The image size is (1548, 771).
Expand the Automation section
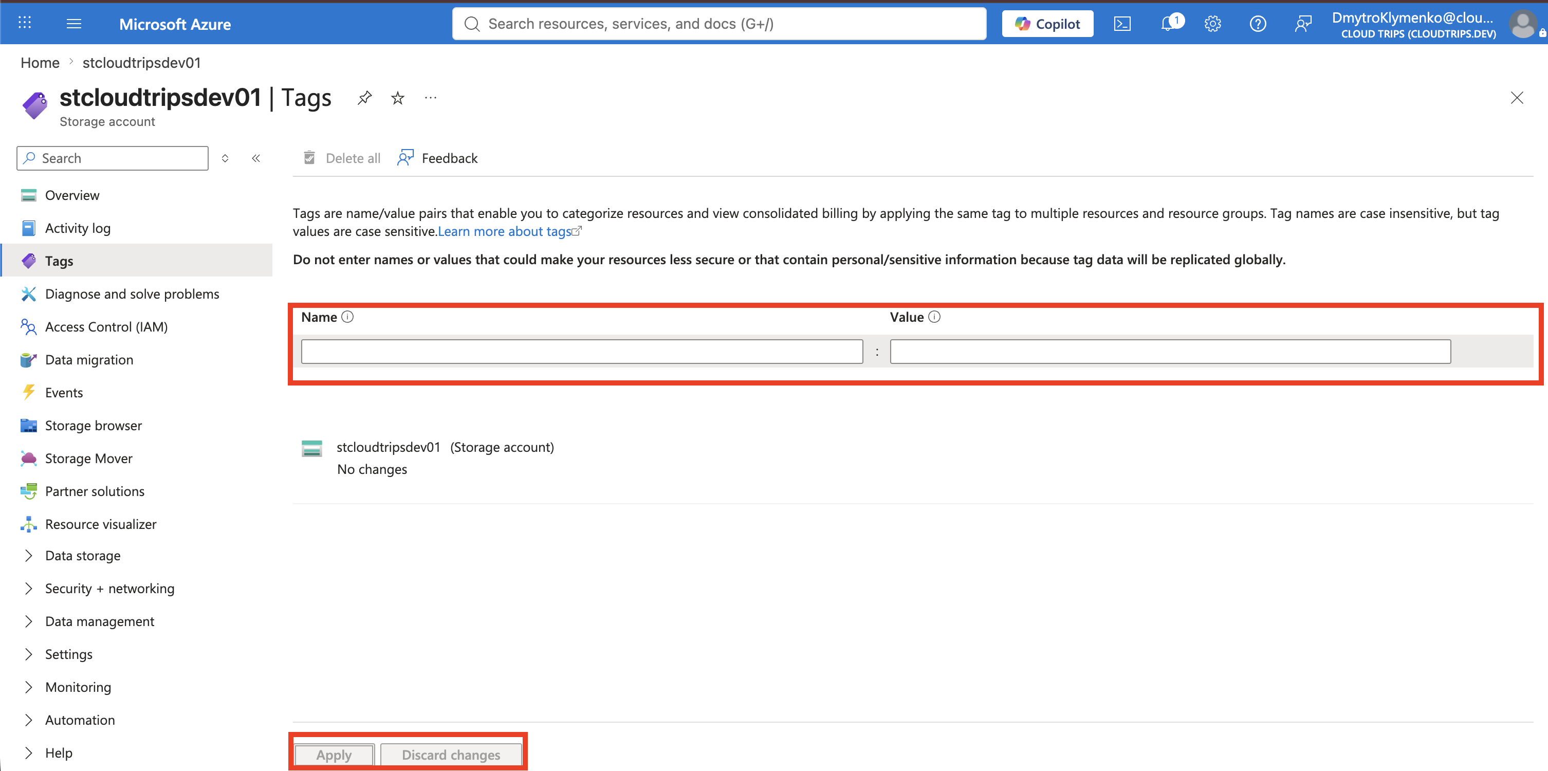pos(28,720)
